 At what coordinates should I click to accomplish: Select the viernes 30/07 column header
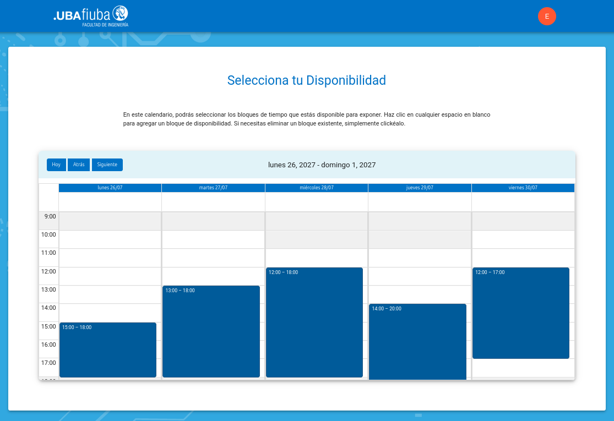(x=523, y=188)
